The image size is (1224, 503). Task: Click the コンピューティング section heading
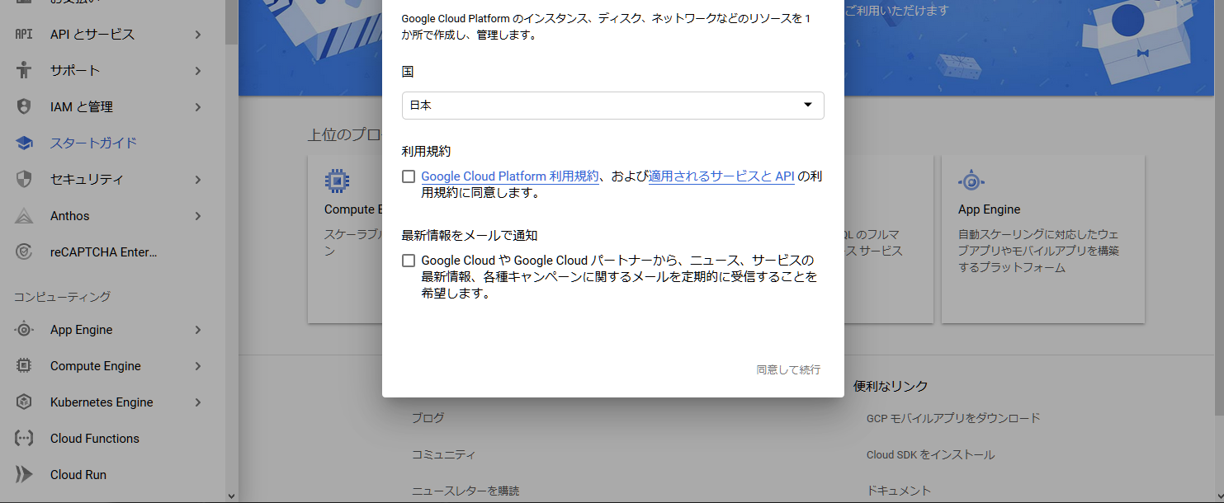tap(62, 297)
